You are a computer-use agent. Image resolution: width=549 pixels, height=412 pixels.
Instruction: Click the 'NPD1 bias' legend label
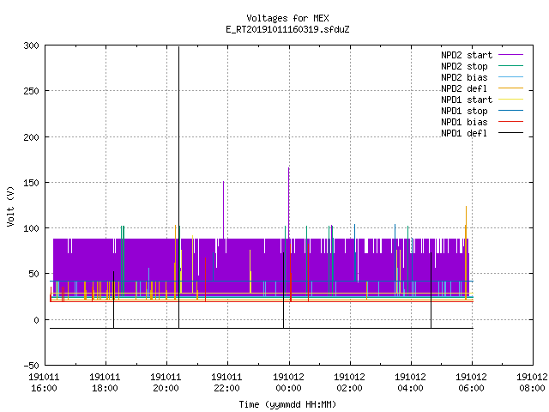[x=464, y=122]
